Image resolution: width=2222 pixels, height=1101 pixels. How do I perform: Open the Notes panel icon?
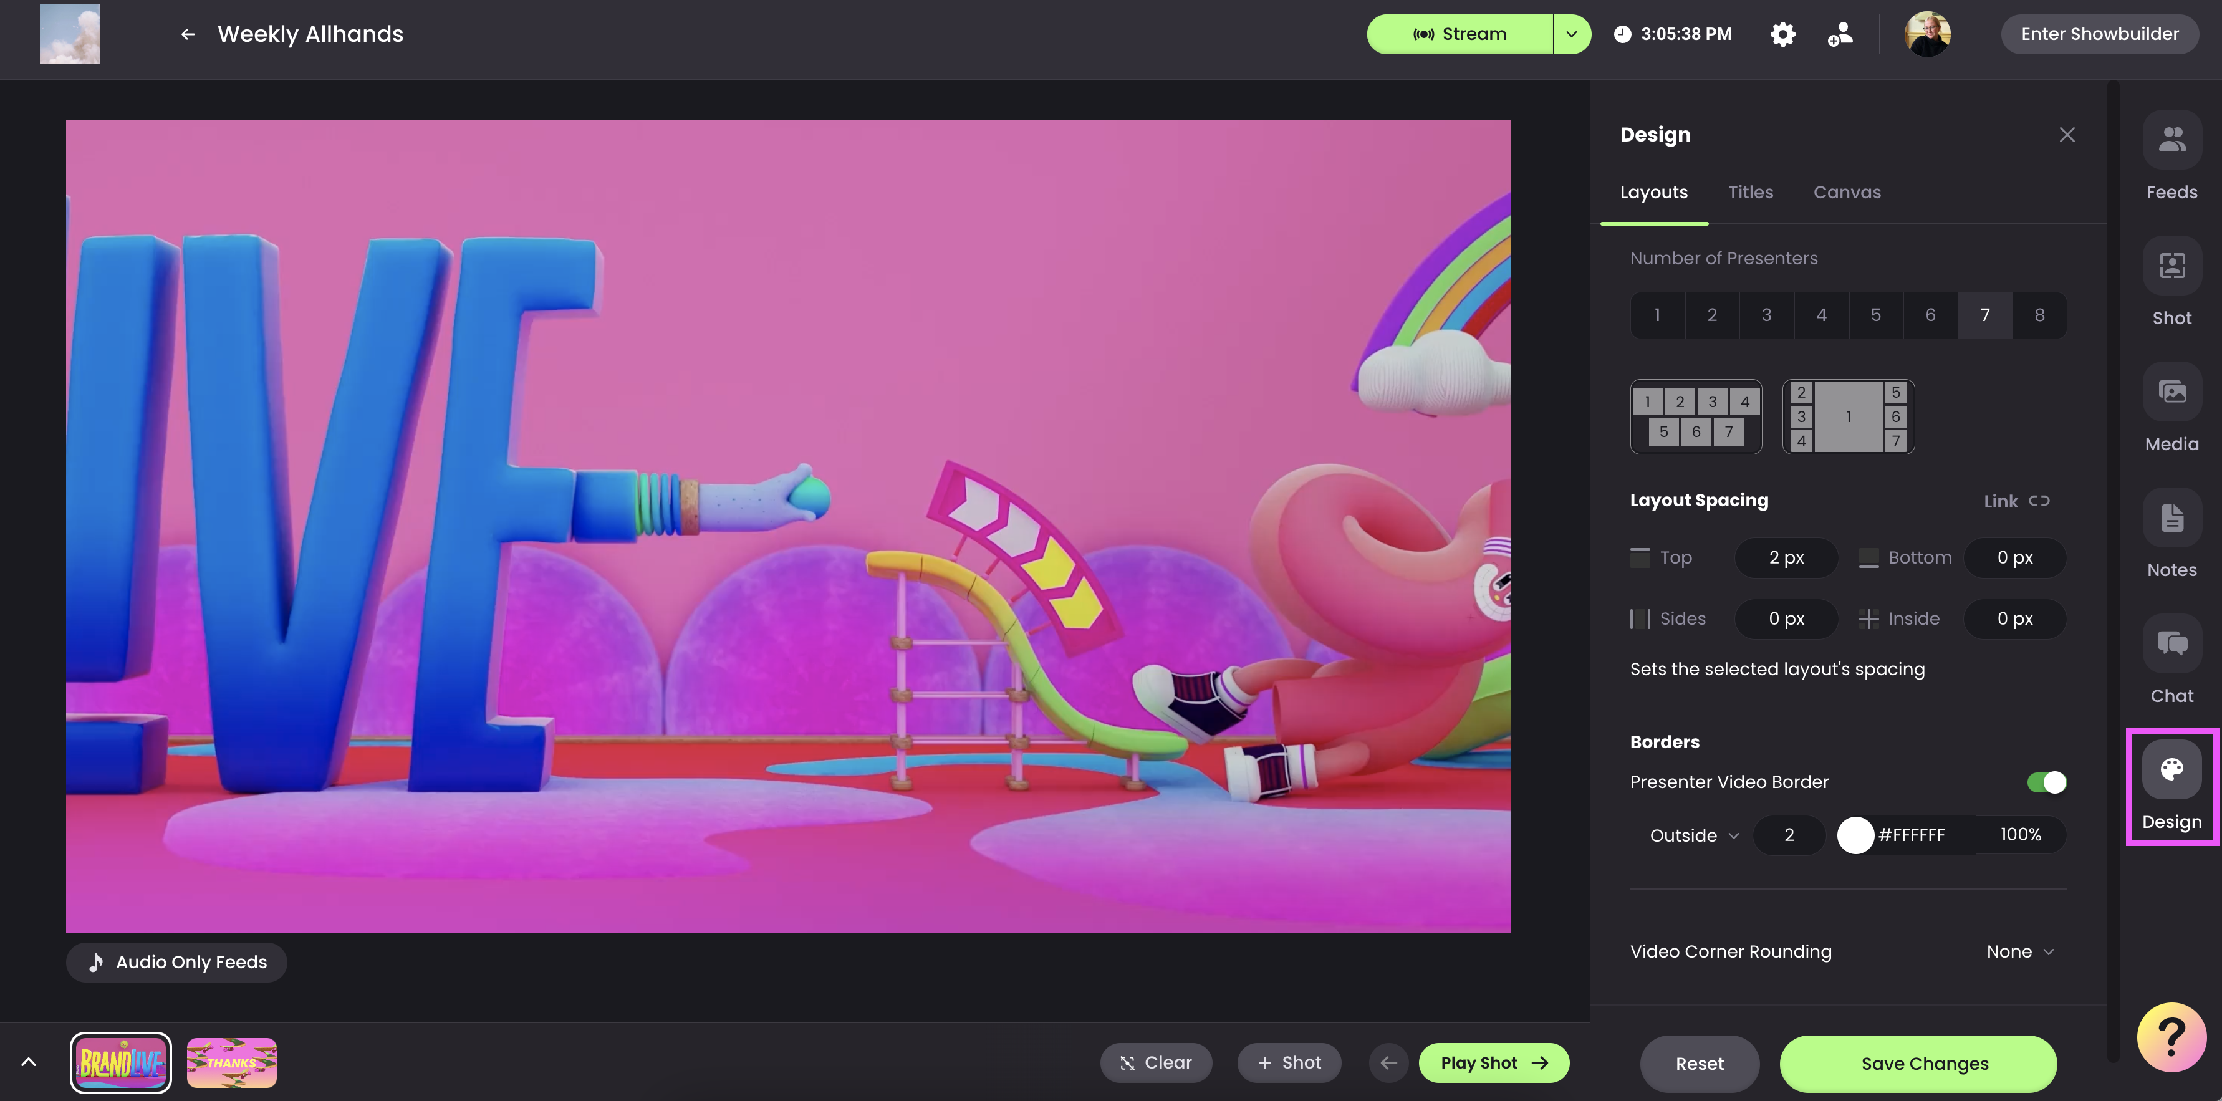point(2171,517)
